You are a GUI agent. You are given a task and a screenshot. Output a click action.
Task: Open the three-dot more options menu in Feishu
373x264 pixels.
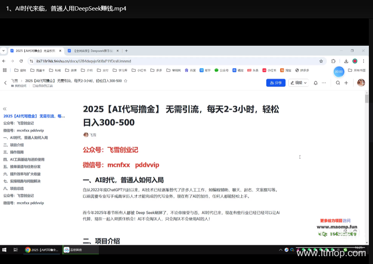[324, 83]
